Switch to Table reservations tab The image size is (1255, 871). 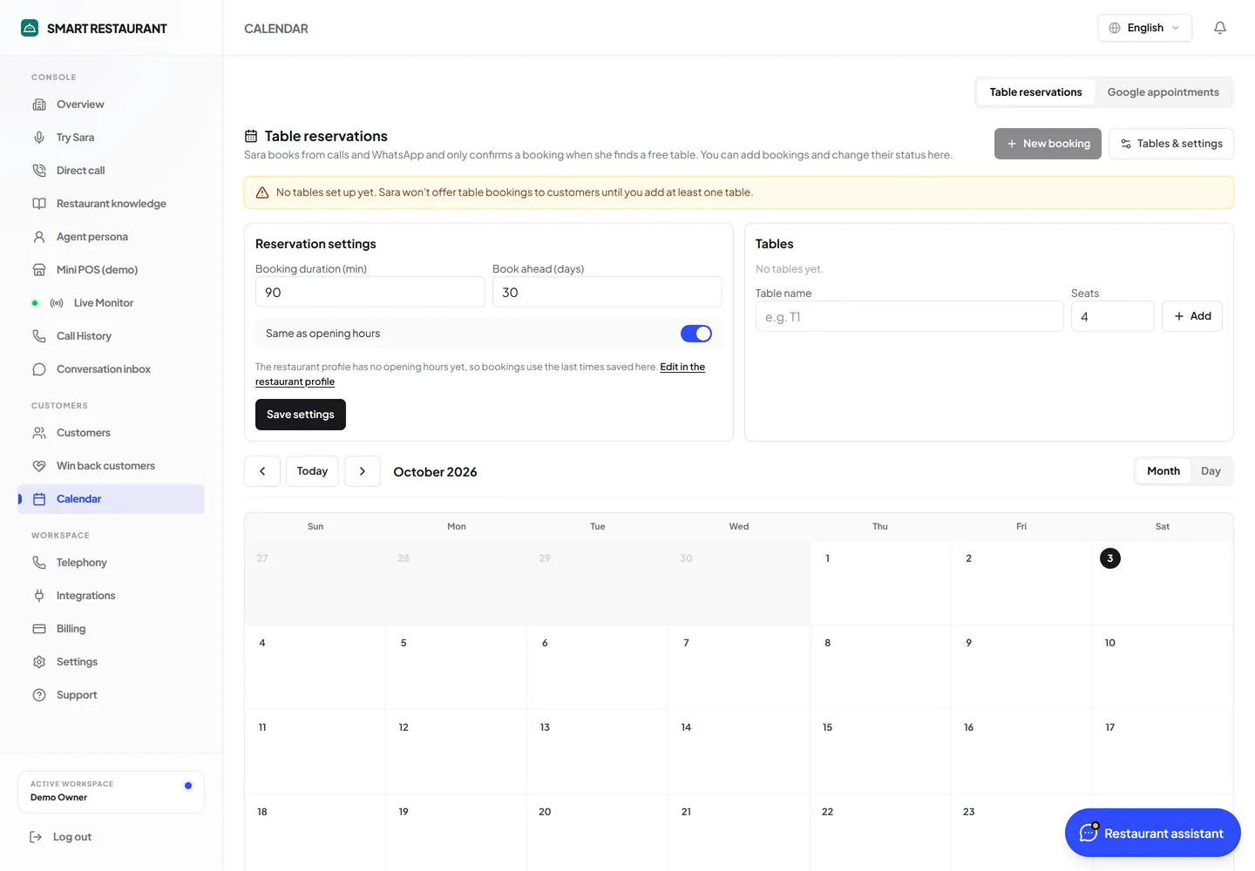point(1035,92)
